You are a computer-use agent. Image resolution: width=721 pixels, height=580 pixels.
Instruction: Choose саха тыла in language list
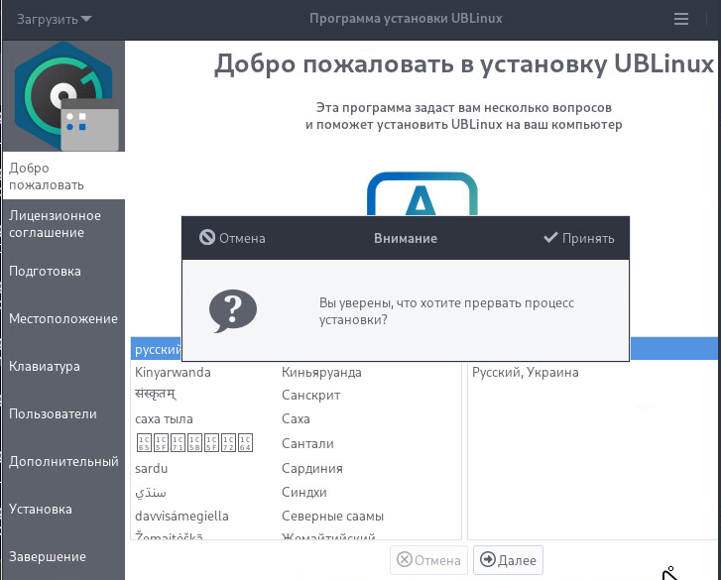[296, 419]
